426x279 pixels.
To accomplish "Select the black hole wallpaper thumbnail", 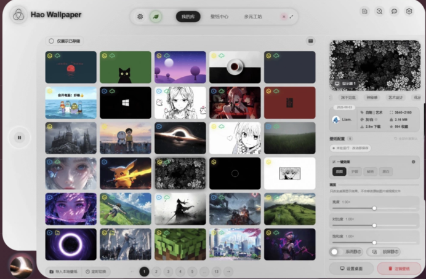I will tap(180, 138).
